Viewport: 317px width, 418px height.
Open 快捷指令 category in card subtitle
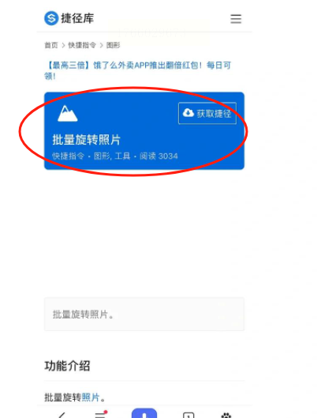pyautogui.click(x=68, y=156)
